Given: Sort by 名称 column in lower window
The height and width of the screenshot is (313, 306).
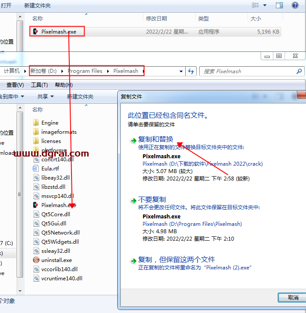Looking at the screenshot, I should (37, 109).
